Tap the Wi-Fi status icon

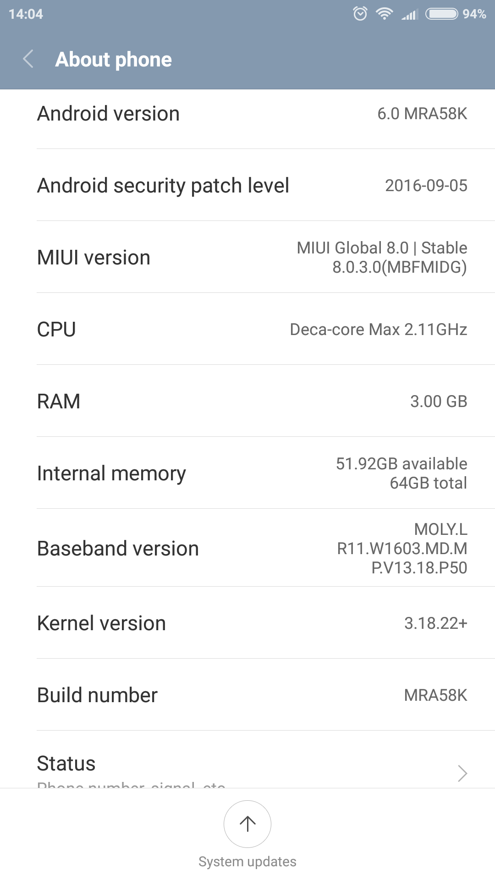384,14
